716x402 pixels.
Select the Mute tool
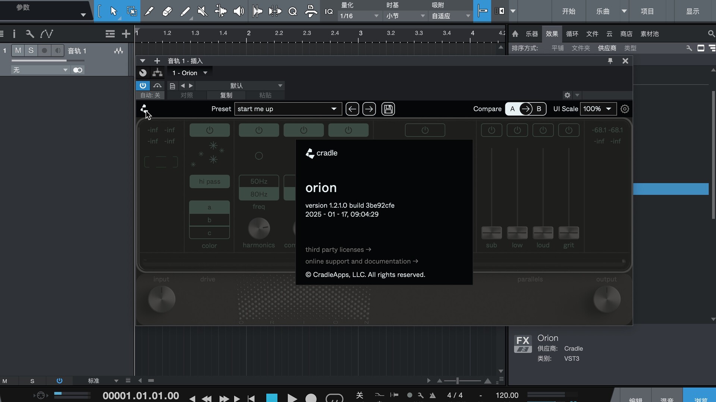click(202, 11)
